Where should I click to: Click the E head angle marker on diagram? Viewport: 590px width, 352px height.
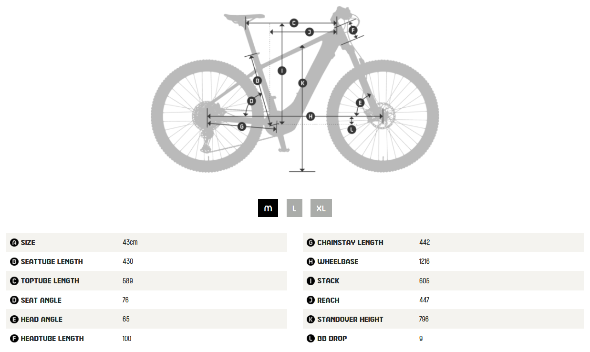(x=361, y=103)
